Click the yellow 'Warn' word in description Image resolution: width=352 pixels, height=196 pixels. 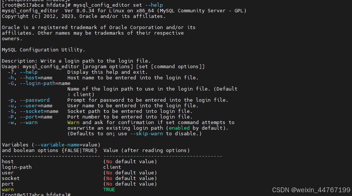[x=73, y=123]
